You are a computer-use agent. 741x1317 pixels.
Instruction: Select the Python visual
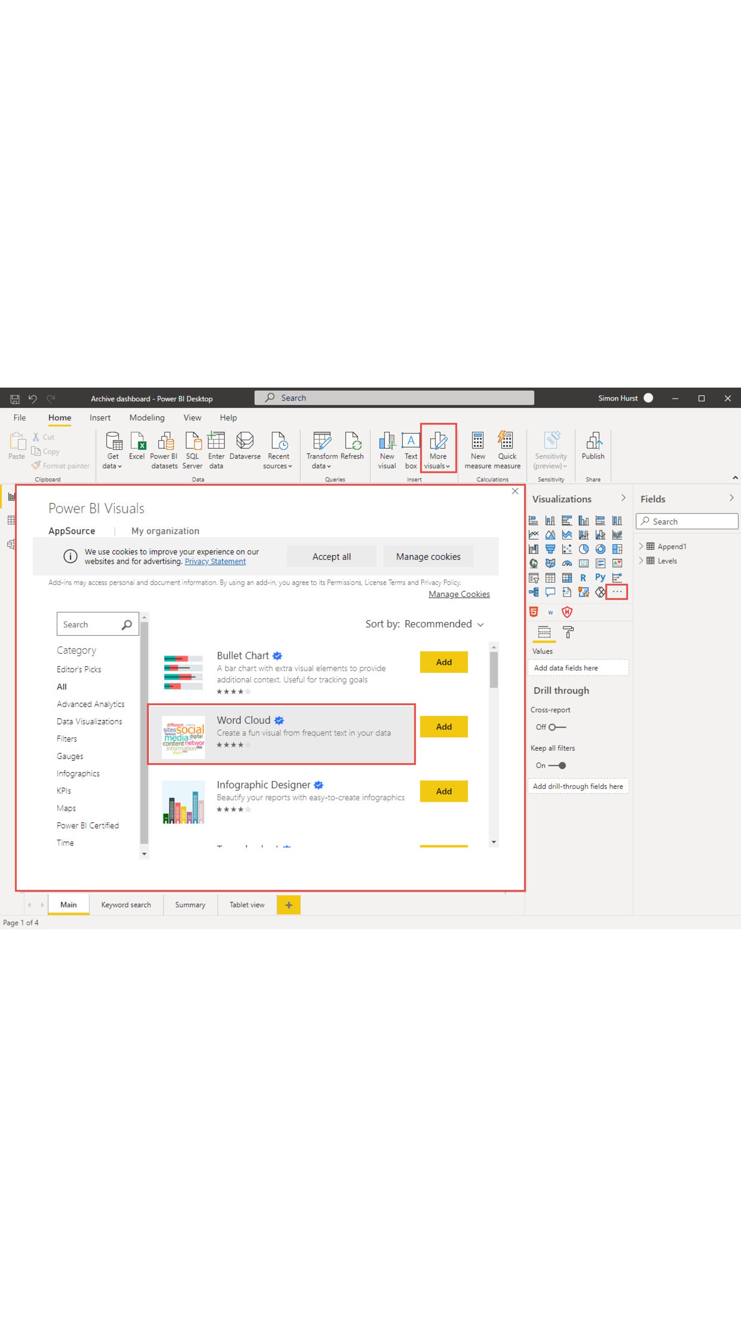coord(600,578)
